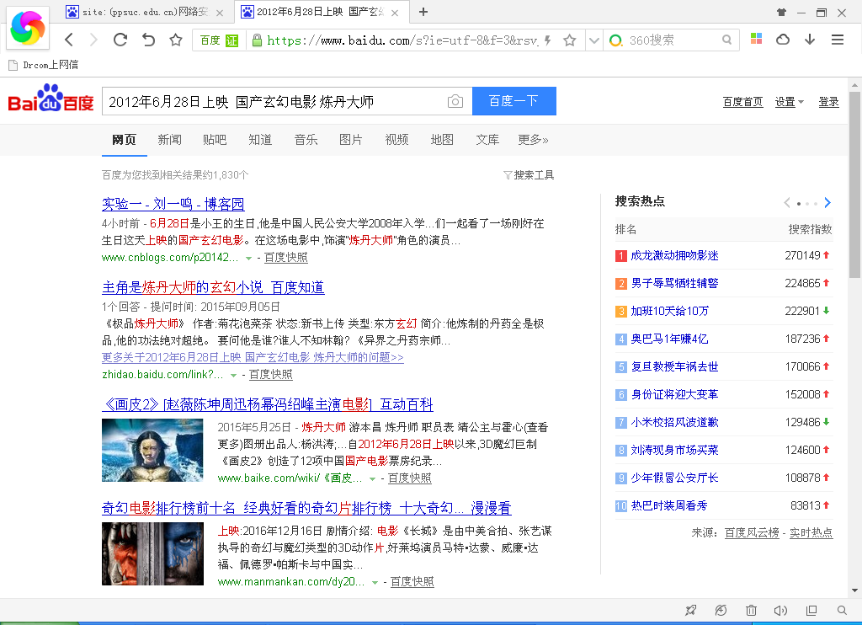The image size is (862, 625).
Task: Expand the 设置 dropdown
Action: click(790, 102)
